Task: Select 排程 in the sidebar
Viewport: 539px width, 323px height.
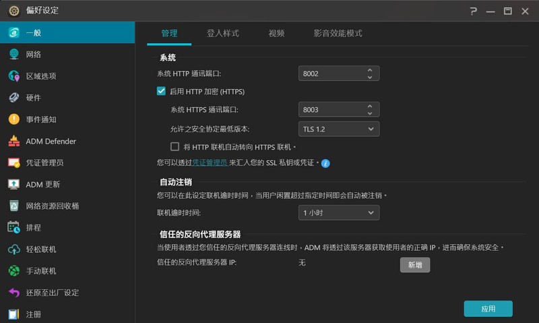Action: [67, 228]
